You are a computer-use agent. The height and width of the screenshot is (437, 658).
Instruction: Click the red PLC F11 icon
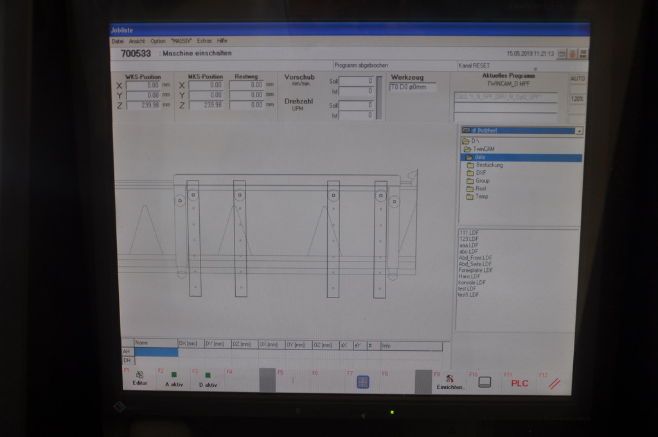519,383
